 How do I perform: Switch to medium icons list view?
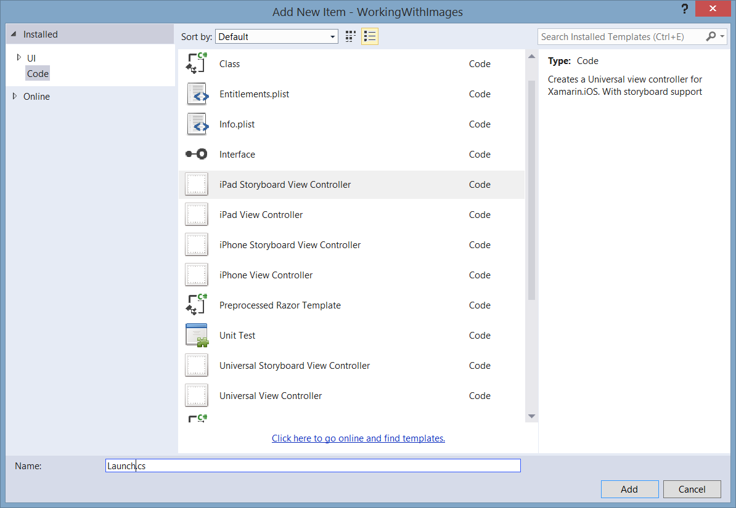(370, 37)
